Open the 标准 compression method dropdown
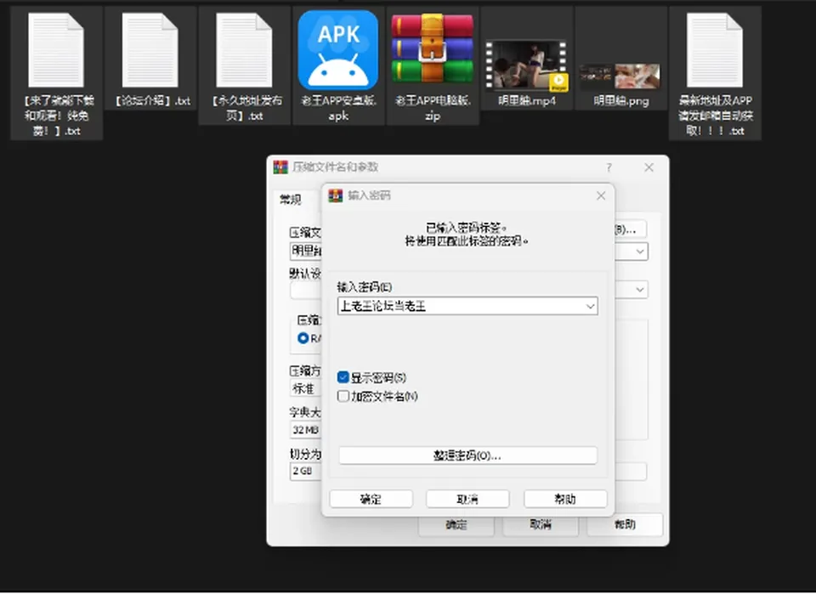816x594 pixels. [x=305, y=388]
